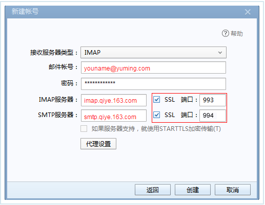The image size is (265, 205).
Task: Enable the STARTTLS encryption checkbox
Action: click(x=84, y=129)
